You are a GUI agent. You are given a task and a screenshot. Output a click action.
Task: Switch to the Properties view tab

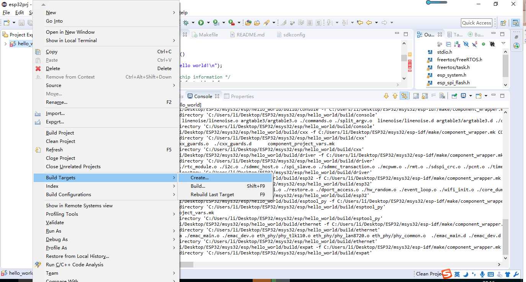[239, 96]
